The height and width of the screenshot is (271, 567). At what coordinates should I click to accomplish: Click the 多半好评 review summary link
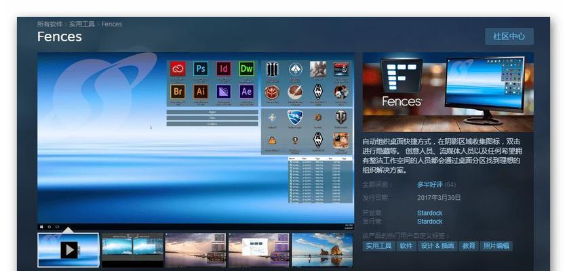pos(430,185)
